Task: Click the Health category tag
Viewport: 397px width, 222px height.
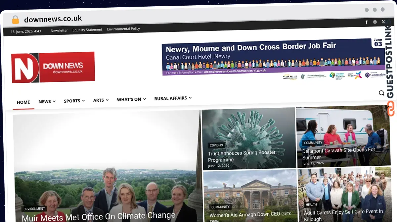Action: click(311, 205)
